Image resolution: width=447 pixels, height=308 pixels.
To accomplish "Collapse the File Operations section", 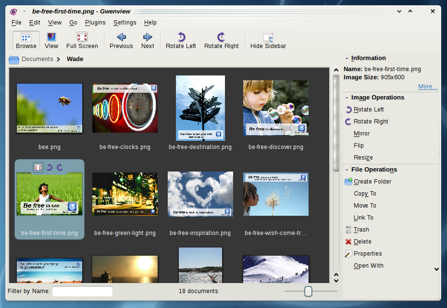I will tap(347, 170).
